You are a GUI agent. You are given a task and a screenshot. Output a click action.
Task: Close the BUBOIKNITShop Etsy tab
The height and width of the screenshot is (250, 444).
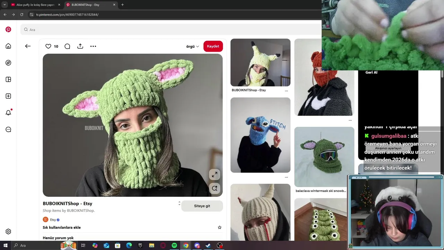click(114, 5)
